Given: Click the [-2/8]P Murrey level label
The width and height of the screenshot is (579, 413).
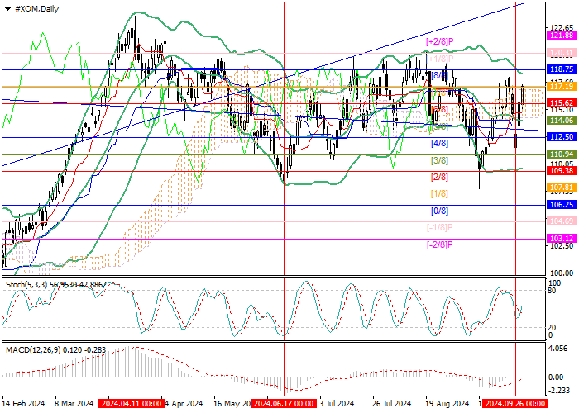Looking at the screenshot, I should point(439,244).
